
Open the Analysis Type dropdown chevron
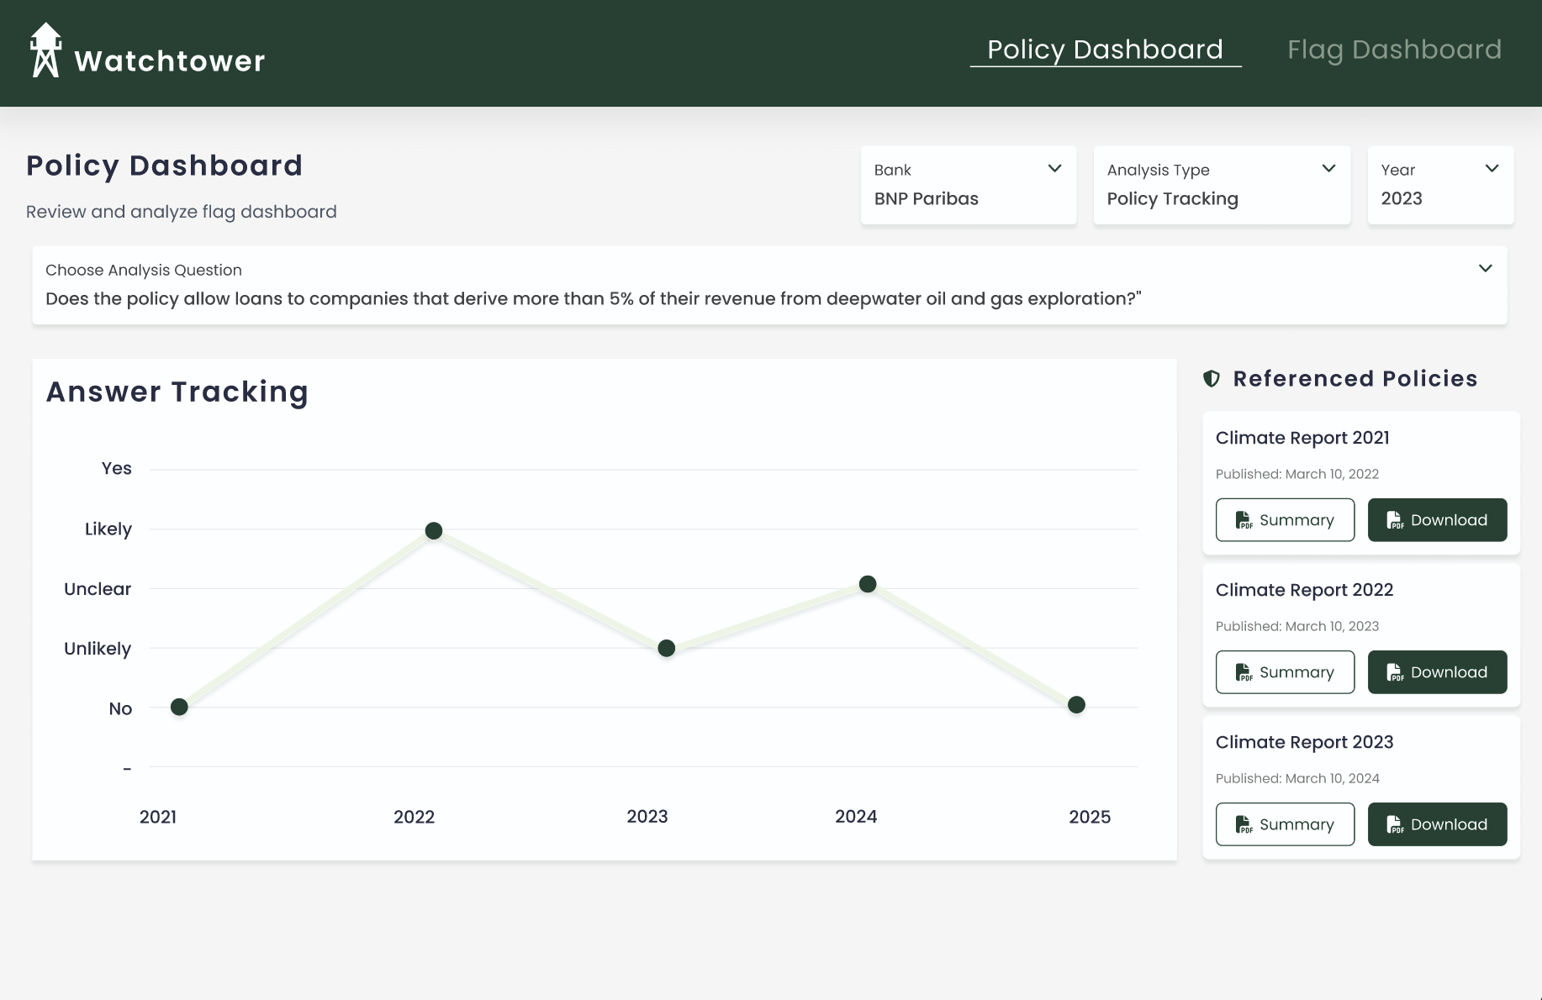point(1328,169)
